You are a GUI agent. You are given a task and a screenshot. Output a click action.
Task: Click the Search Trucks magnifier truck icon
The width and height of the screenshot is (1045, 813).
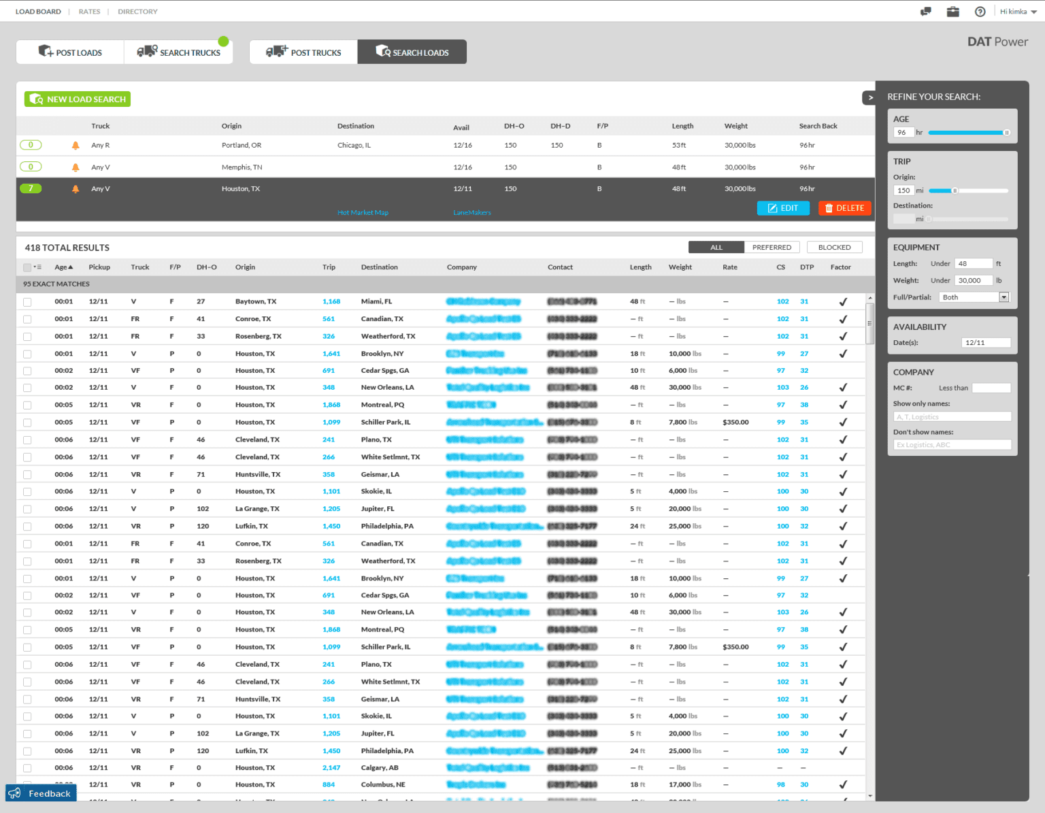[x=147, y=50]
